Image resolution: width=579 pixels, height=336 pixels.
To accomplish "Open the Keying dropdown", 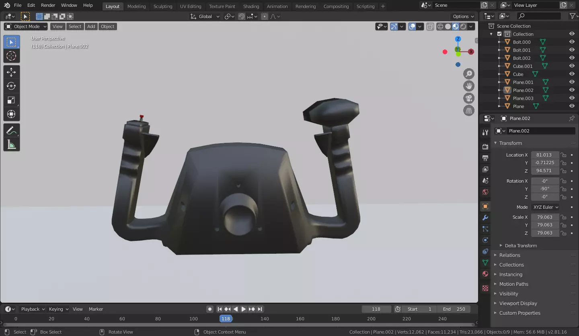I will click(x=59, y=309).
